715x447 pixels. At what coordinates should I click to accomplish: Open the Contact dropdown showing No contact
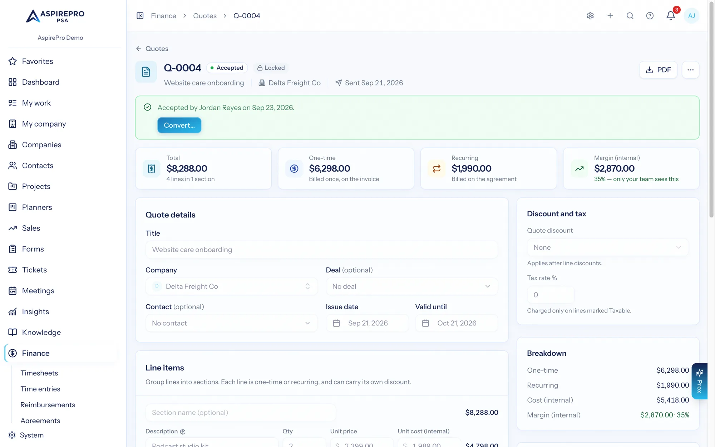[231, 323]
